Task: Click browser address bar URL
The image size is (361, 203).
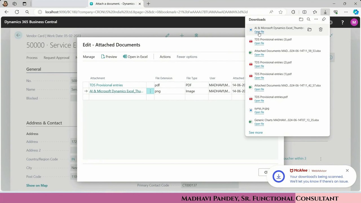Action: coord(146,12)
